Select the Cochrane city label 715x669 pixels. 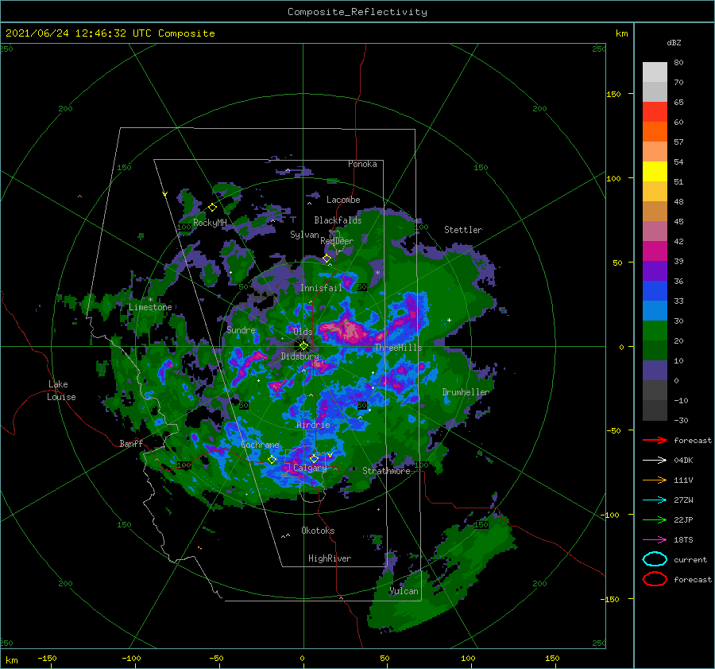(260, 445)
